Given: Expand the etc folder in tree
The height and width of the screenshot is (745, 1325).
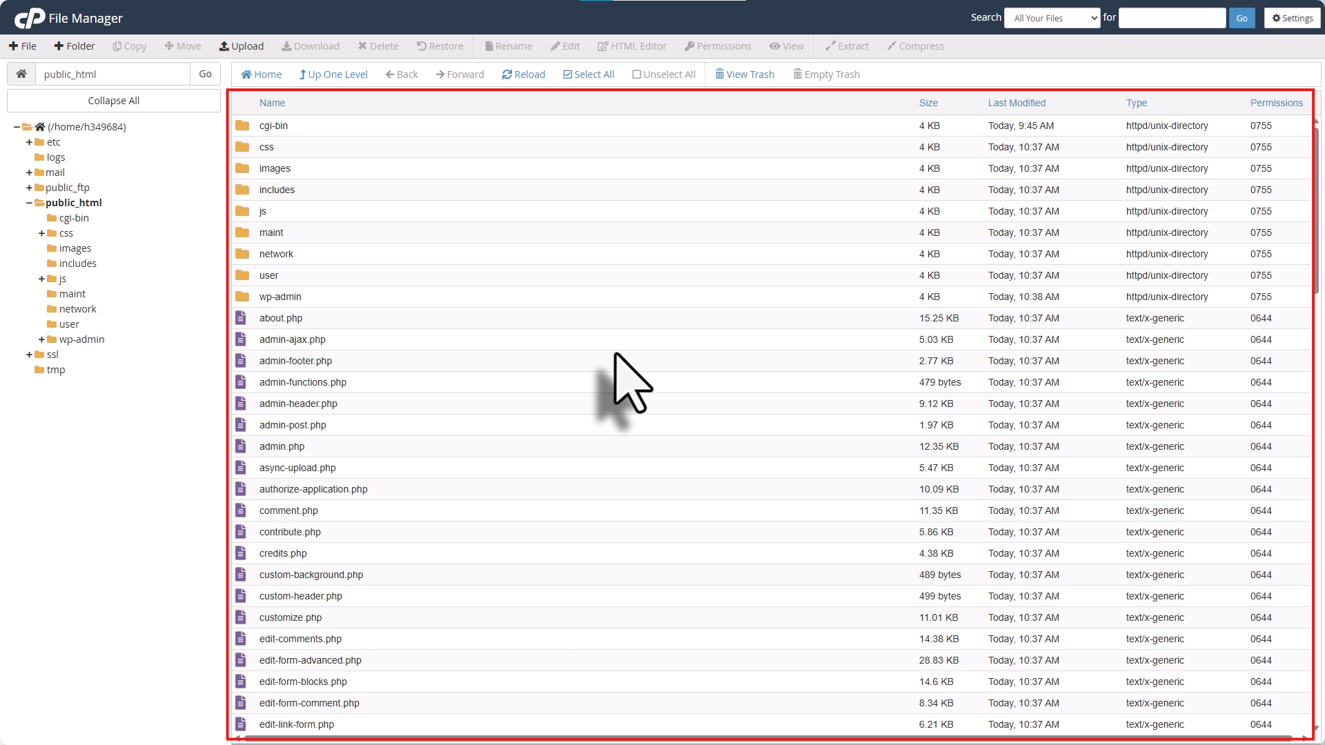Looking at the screenshot, I should coord(29,142).
